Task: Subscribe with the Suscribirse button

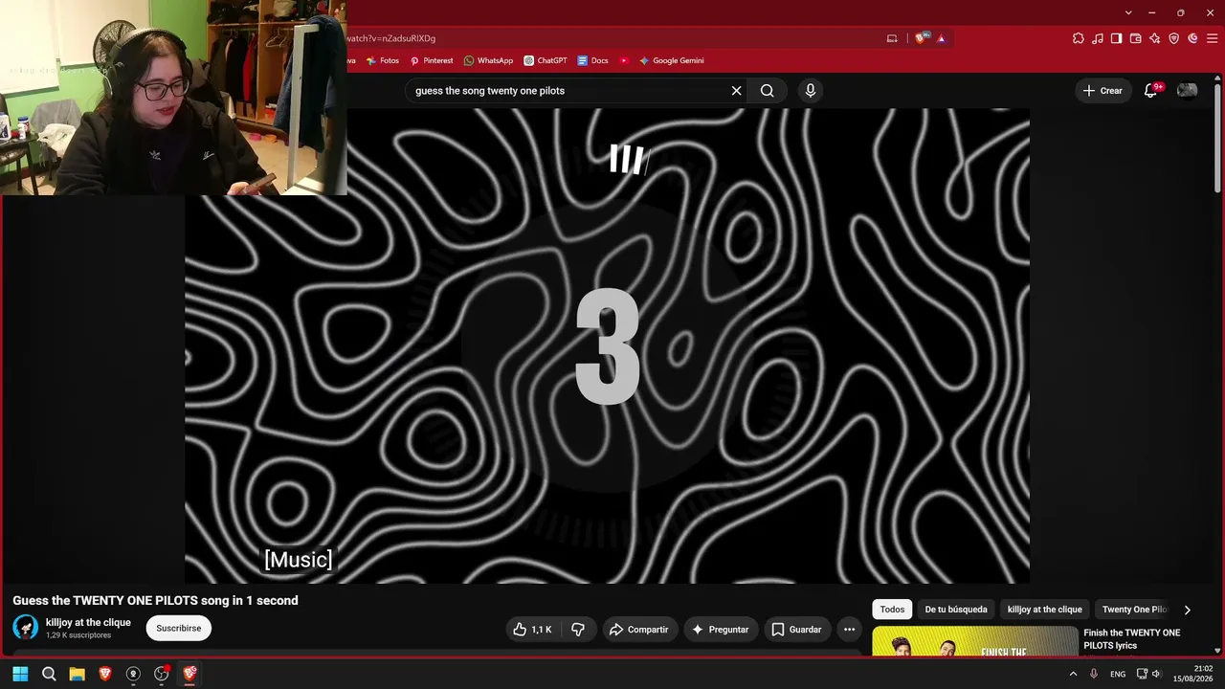Action: (x=179, y=629)
